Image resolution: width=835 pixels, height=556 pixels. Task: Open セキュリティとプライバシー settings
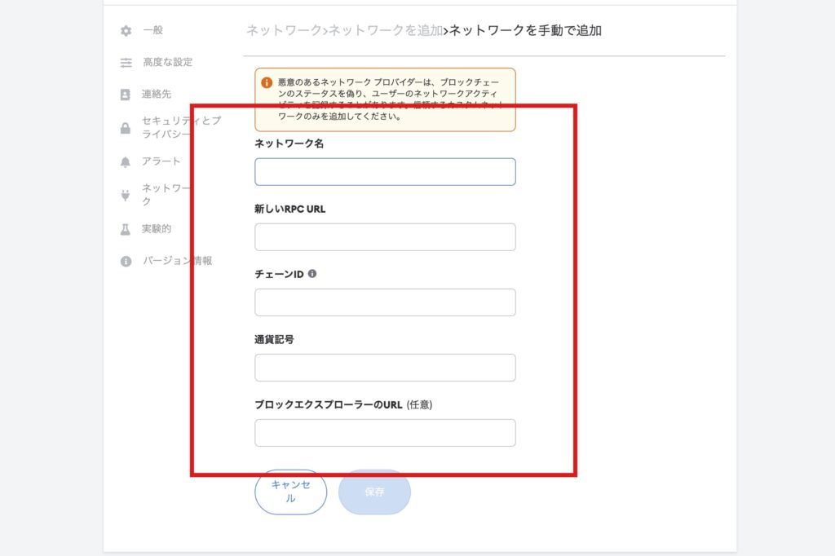pos(181,127)
